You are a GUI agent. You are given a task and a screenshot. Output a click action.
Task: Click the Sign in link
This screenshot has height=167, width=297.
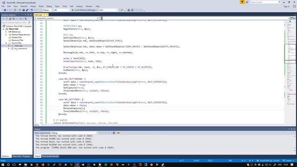point(287,6)
